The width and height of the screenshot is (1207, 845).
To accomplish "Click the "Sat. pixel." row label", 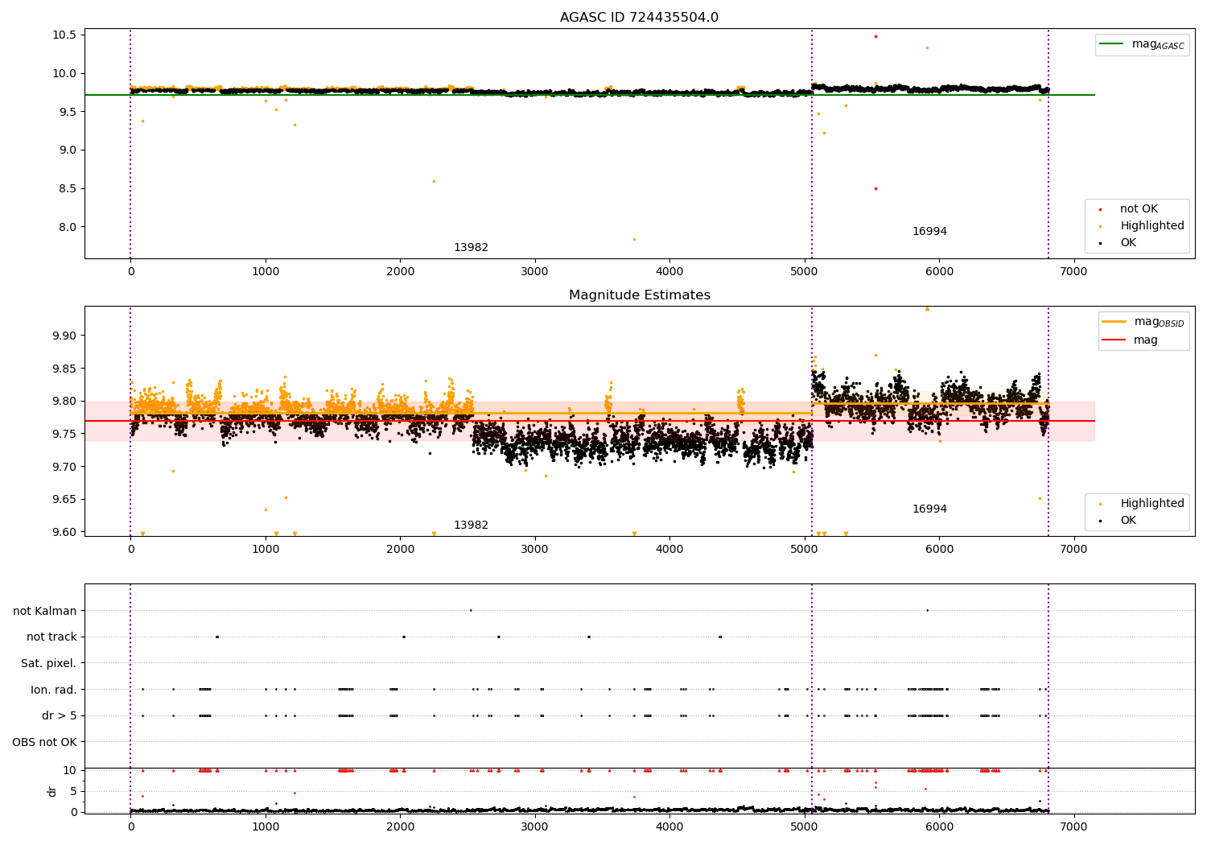I will pos(49,664).
